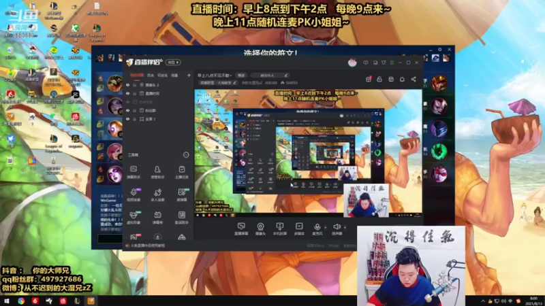The height and width of the screenshot is (306, 545).
Task: Click the webcam overlay in the preview area
Action: [x=366, y=201]
